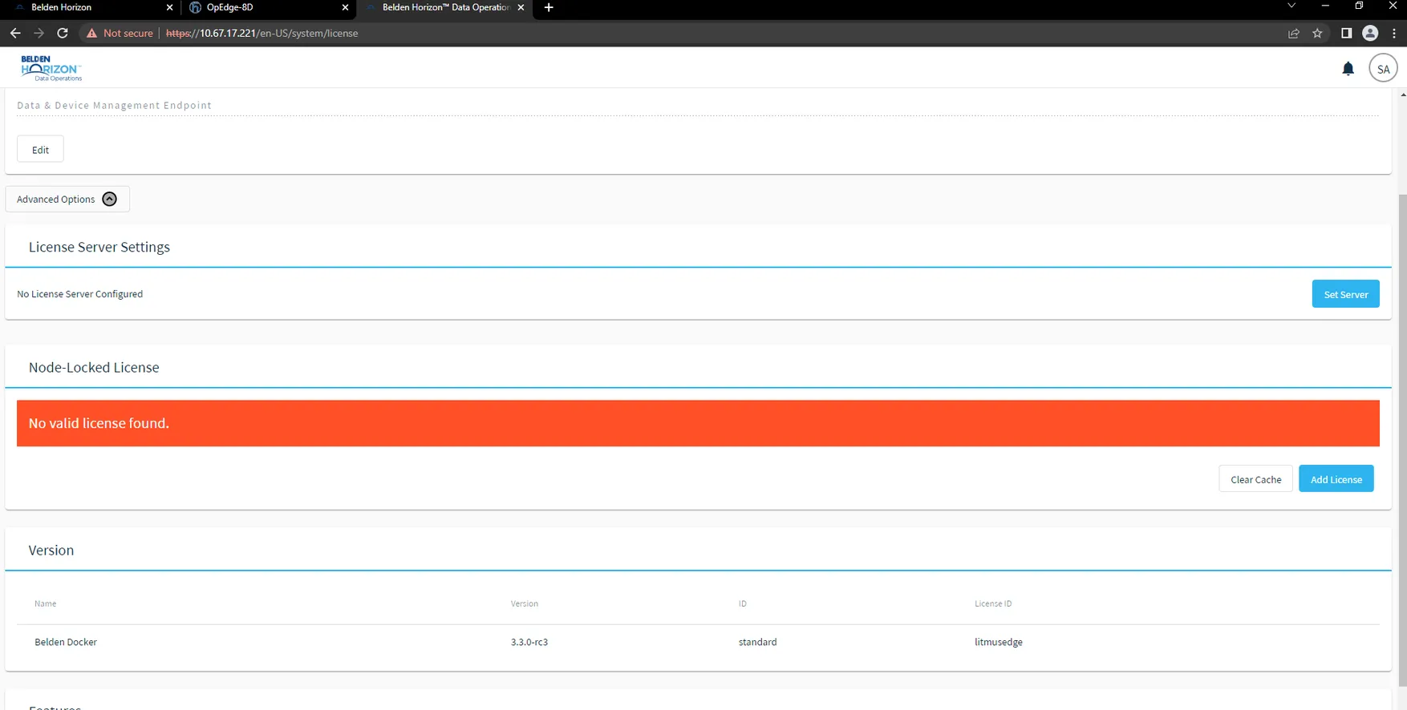Viewport: 1407px width, 710px height.
Task: Click the 'litmusedge' License ID cell
Action: pos(999,642)
